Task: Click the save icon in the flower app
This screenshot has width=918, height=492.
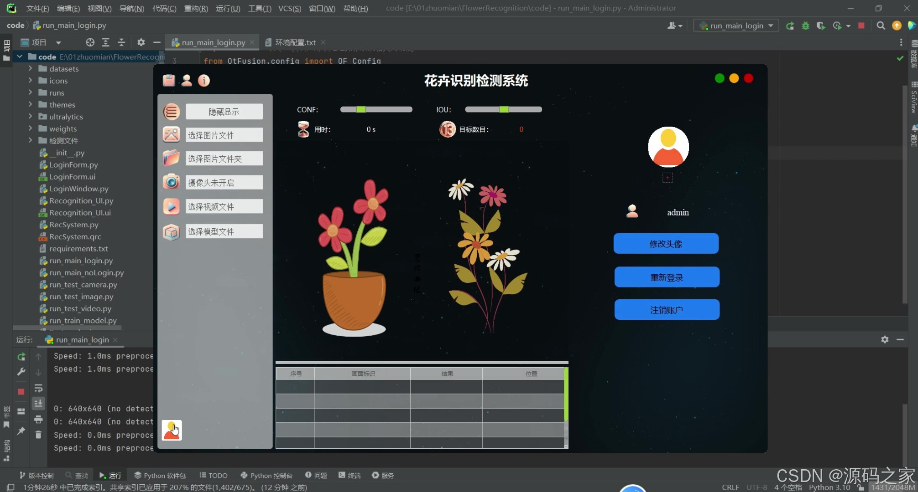Action: pyautogui.click(x=169, y=80)
